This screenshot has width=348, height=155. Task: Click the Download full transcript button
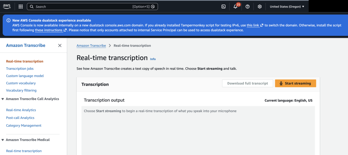(247, 83)
